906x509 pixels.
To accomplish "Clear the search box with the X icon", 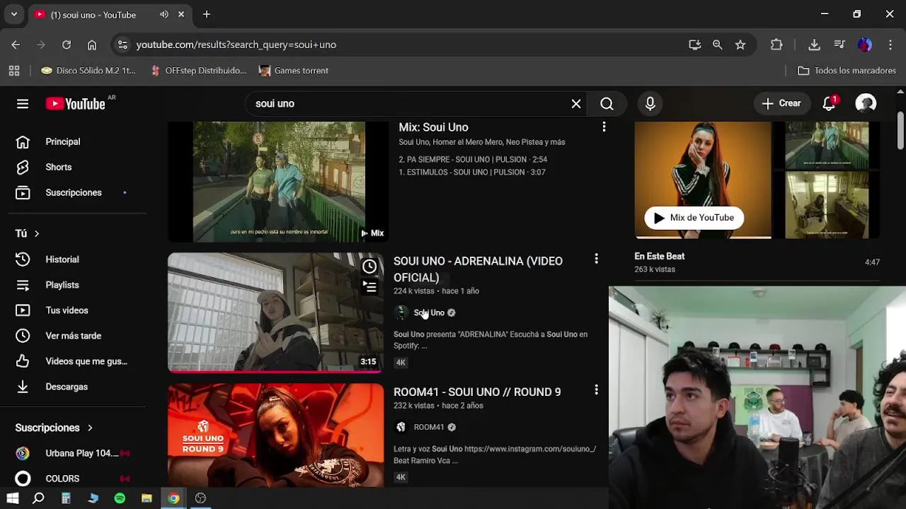I will click(576, 104).
